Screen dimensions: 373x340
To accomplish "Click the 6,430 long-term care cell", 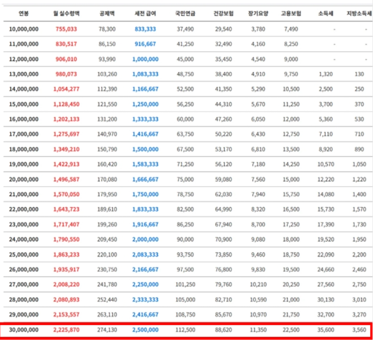I will click(x=258, y=134).
